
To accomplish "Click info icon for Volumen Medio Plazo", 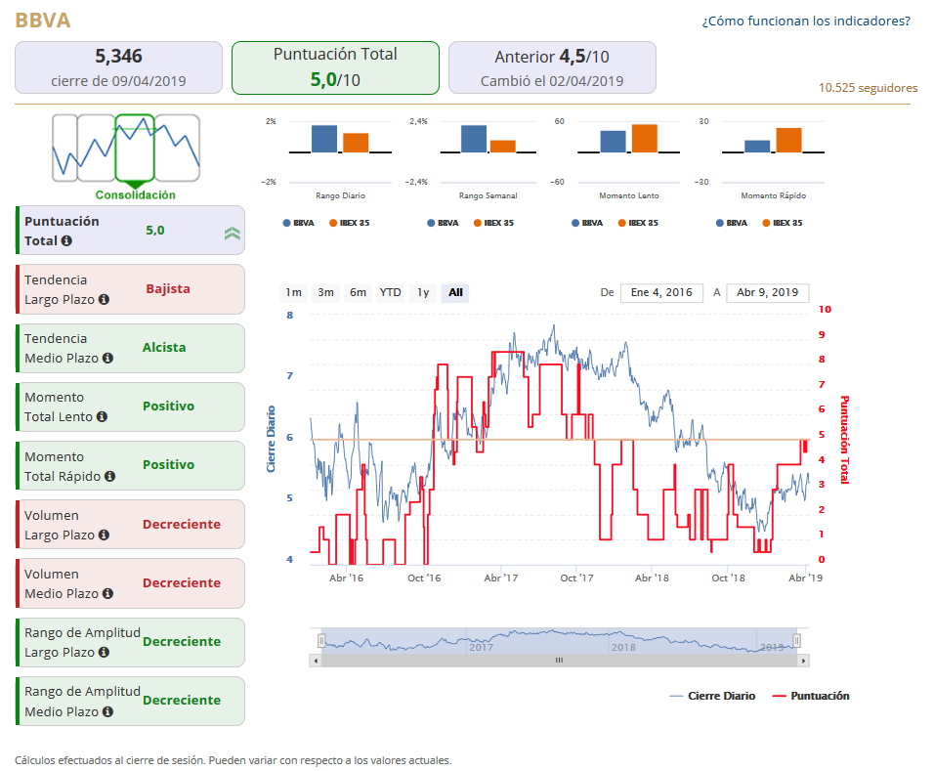I will pyautogui.click(x=107, y=593).
